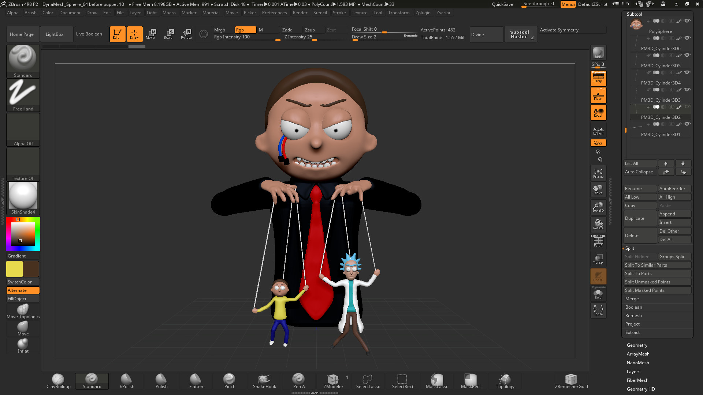Select the Pinch brush
The height and width of the screenshot is (395, 703).
click(230, 381)
